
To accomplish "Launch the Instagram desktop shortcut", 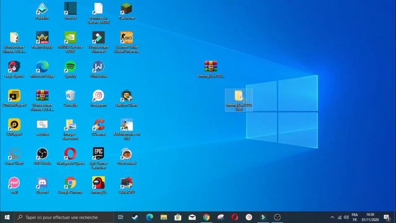I will pos(98,98).
